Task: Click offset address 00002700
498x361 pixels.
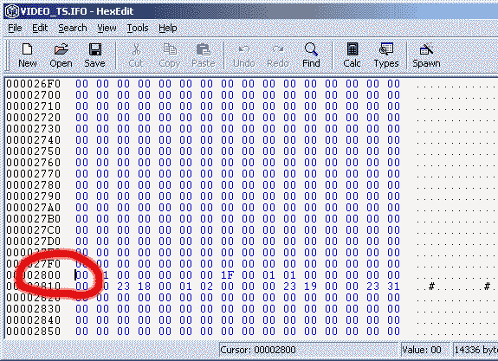Action: pos(34,95)
